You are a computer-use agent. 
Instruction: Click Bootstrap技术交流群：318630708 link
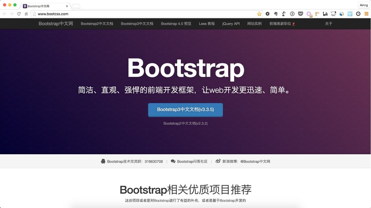135,161
